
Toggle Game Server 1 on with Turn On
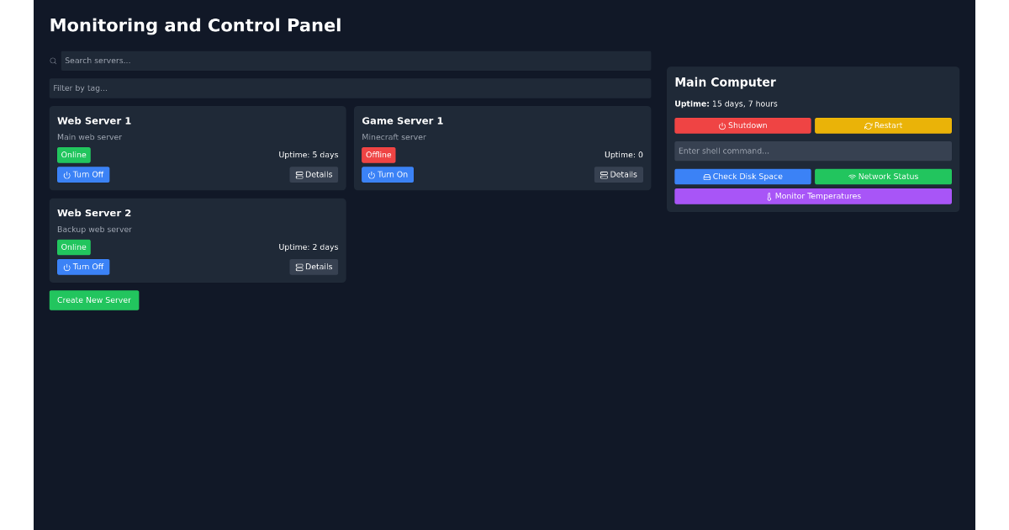point(388,174)
